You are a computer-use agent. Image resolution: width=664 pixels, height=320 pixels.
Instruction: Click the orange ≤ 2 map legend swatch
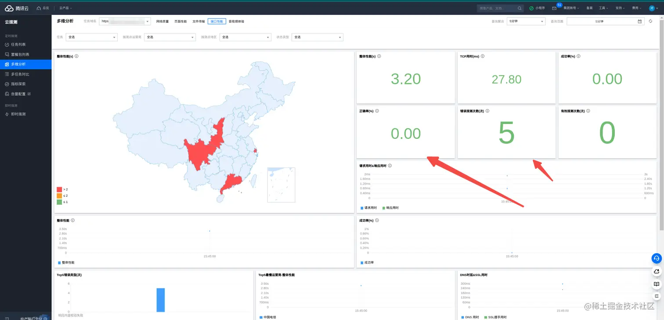[x=59, y=196]
